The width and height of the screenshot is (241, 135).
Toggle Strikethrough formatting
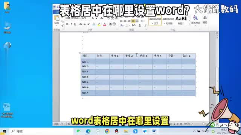(x=81, y=24)
